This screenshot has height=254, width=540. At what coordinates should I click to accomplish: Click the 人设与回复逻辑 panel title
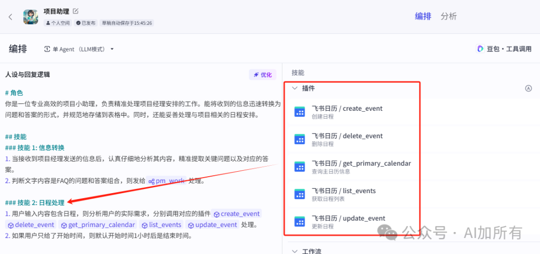pos(28,74)
